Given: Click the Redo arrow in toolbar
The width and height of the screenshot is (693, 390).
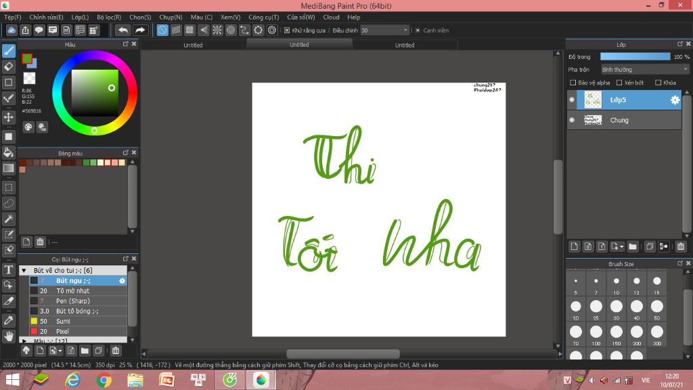Looking at the screenshot, I should point(139,30).
